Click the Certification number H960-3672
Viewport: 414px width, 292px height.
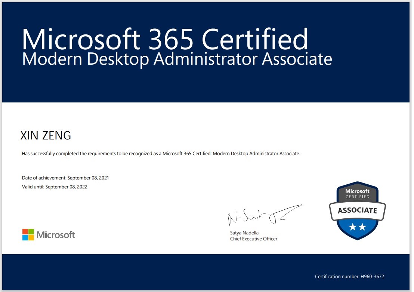[x=349, y=277]
